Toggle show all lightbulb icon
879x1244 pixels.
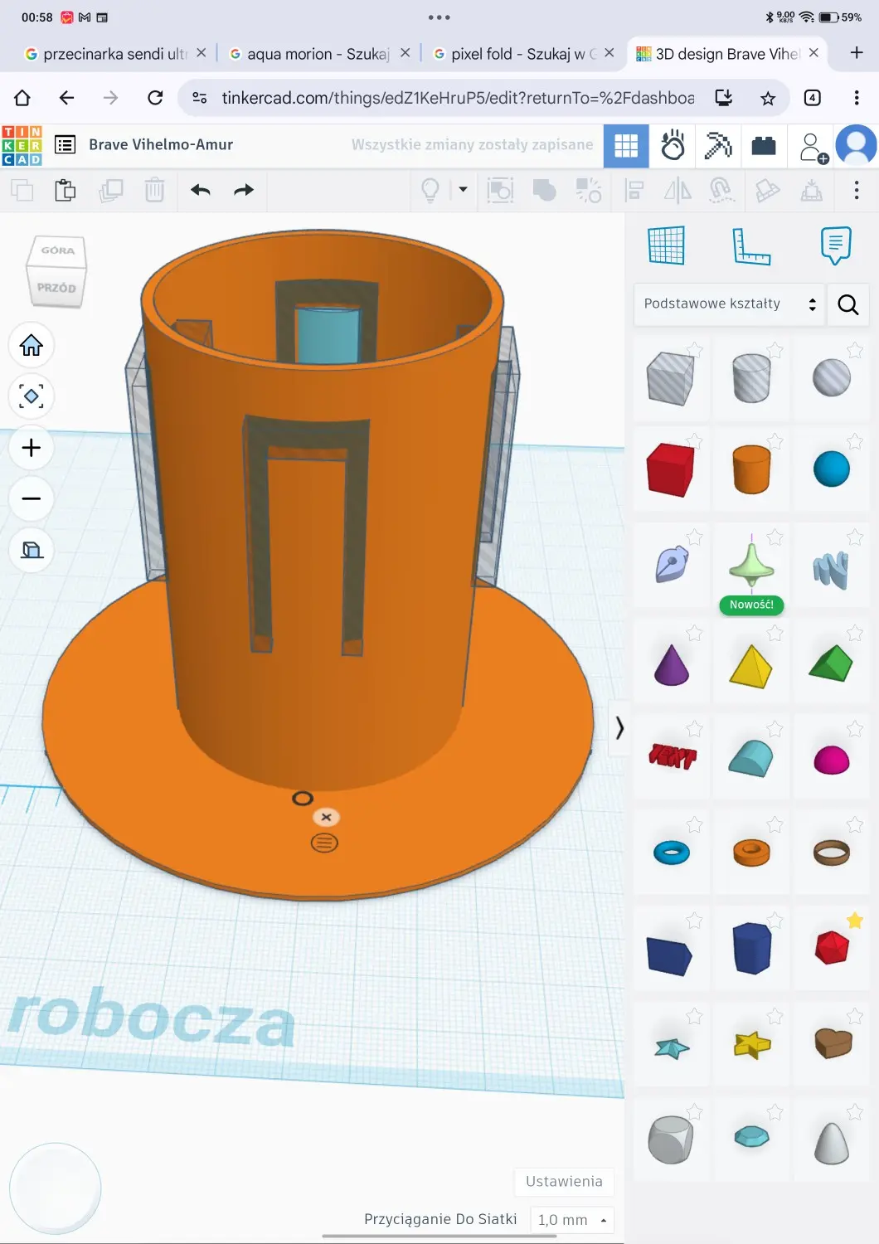430,190
